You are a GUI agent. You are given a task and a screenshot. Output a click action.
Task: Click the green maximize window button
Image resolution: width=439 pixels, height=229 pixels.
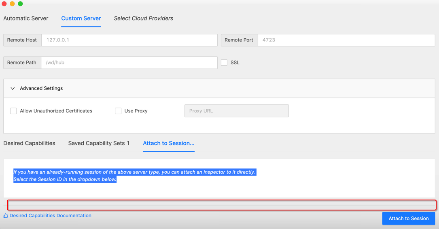(21, 4)
